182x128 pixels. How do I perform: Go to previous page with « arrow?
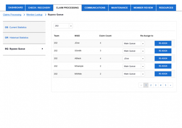(141, 85)
